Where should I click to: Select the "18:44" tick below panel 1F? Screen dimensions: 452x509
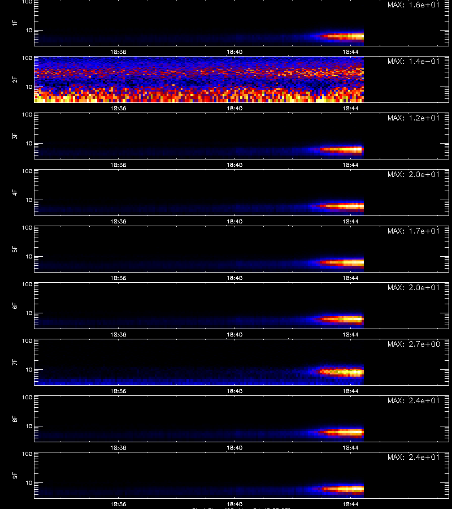pos(350,51)
